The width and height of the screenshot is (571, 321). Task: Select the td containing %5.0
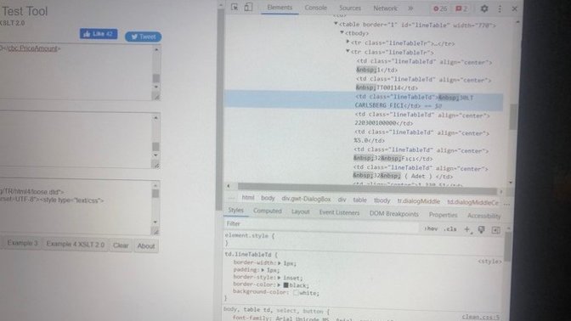tap(421, 137)
